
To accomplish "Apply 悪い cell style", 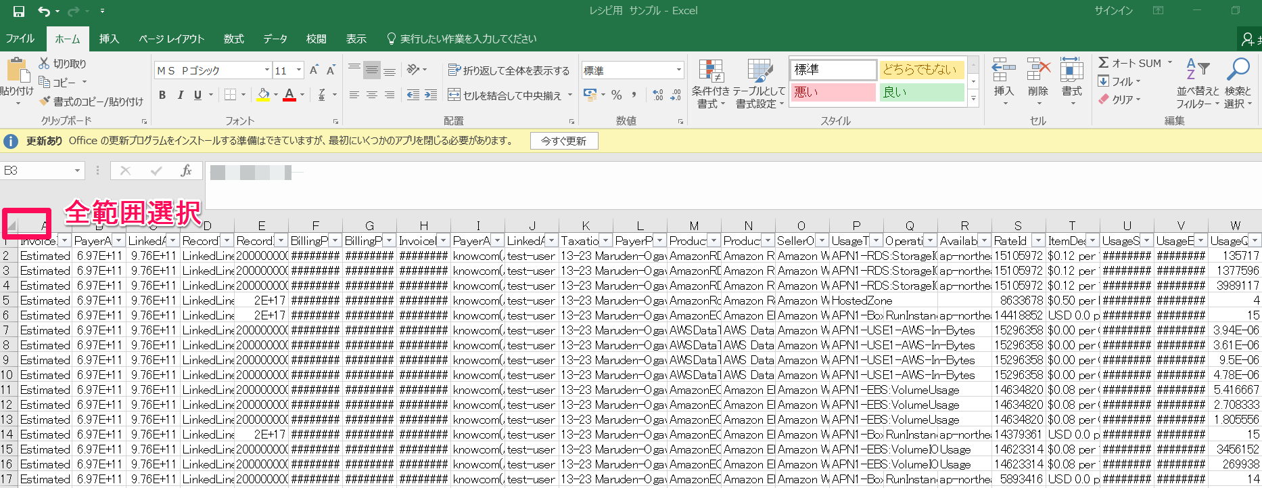I will [x=833, y=92].
